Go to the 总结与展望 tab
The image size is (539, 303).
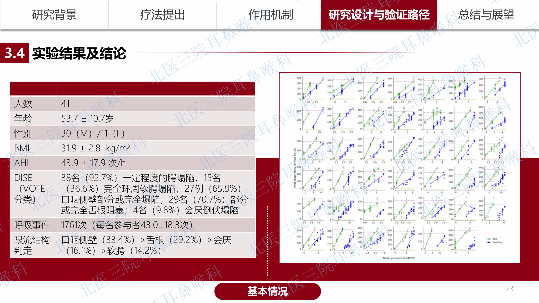[x=486, y=15]
